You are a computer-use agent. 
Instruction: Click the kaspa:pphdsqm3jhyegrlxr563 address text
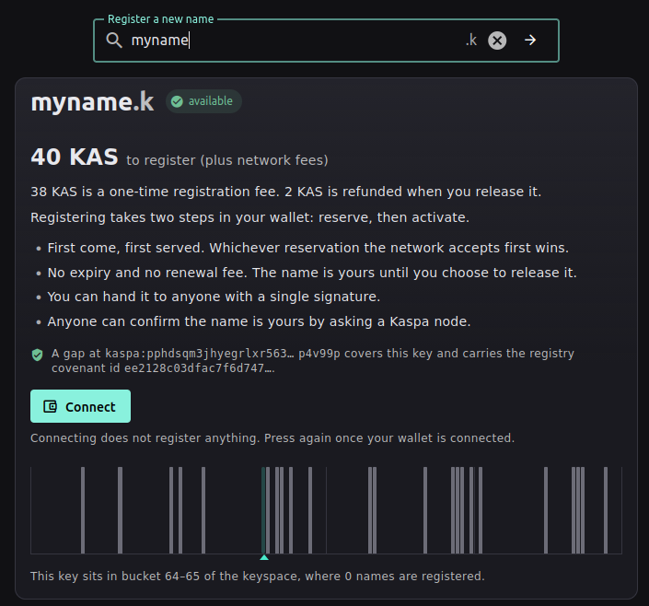point(223,354)
